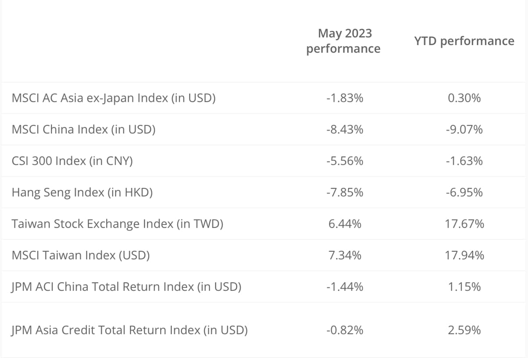
Task: Click MSCI Taiwan Index (USD) label
Action: pyautogui.click(x=81, y=255)
